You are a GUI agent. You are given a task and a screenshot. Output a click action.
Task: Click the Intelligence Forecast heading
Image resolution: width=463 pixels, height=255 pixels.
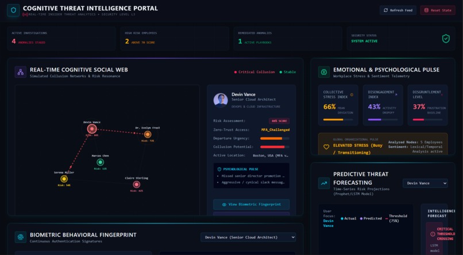441,214
